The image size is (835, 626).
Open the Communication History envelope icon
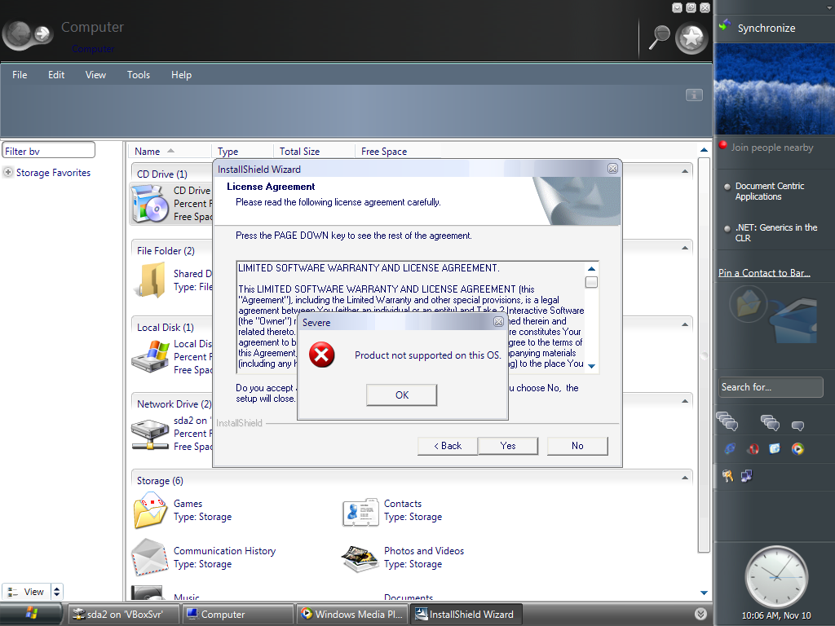click(x=150, y=558)
